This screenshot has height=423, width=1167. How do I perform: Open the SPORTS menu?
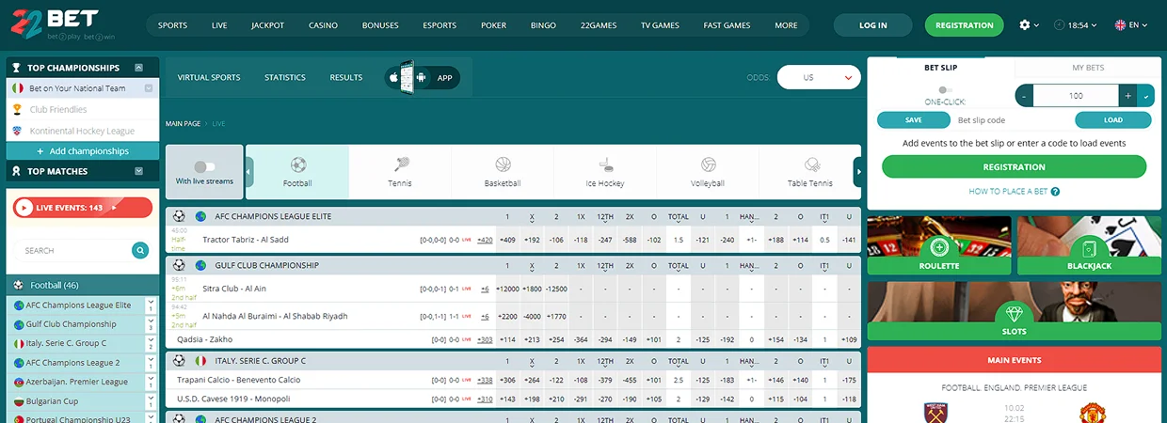172,25
